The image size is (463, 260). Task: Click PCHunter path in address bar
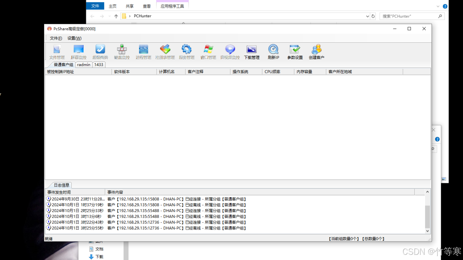(x=142, y=16)
